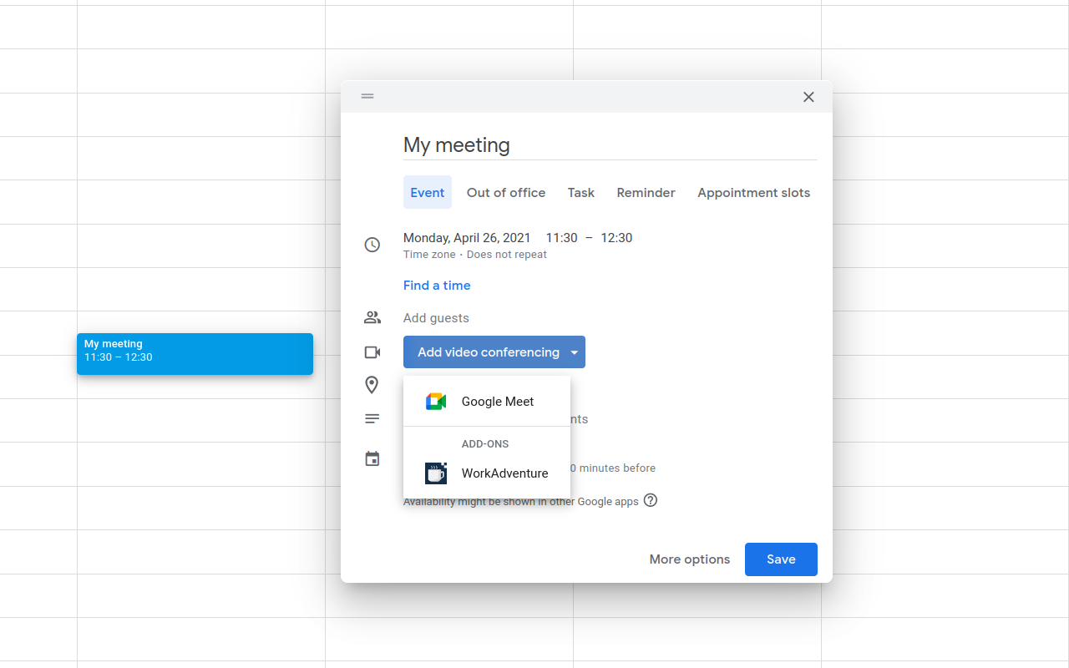This screenshot has height=668, width=1069.
Task: Click the calendar icon in the dialog
Action: pyautogui.click(x=372, y=459)
